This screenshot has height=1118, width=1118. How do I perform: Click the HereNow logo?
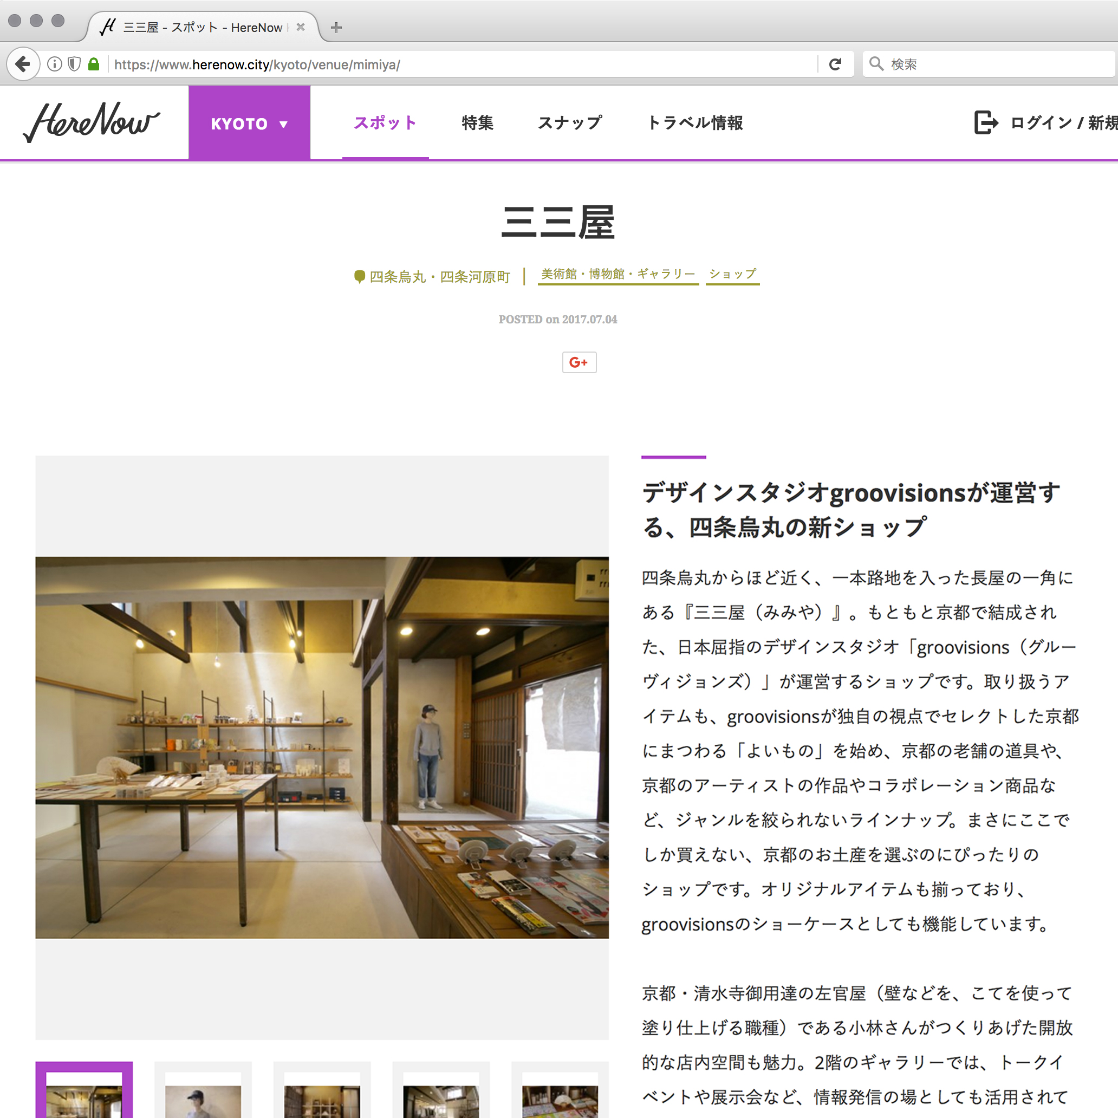coord(92,122)
